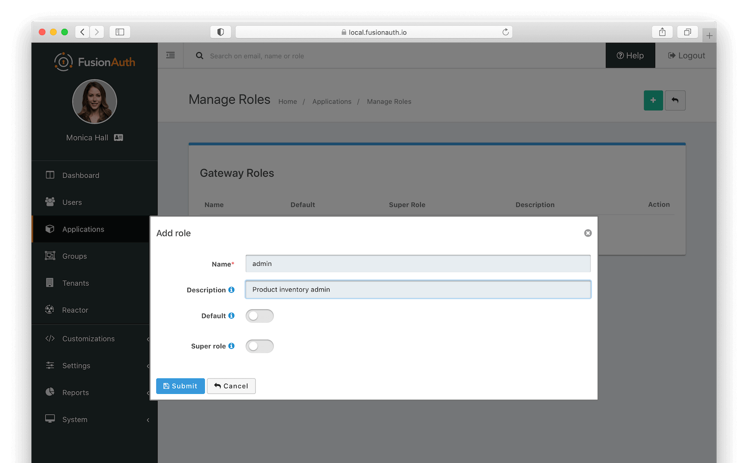Click the Name input field

(418, 264)
